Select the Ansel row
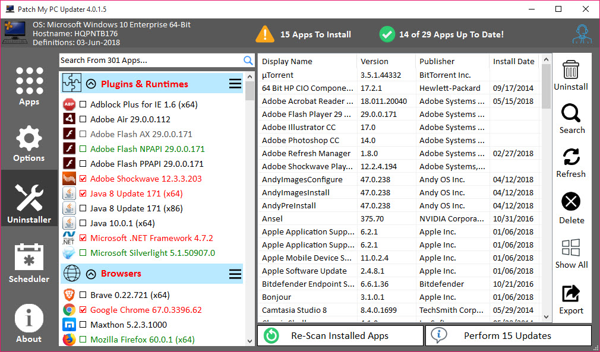The width and height of the screenshot is (600, 352). (399, 218)
